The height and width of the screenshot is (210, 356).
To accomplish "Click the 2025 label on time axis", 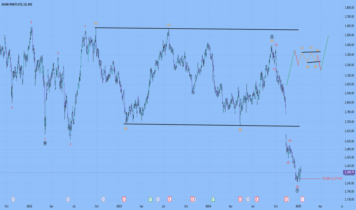I will click(x=298, y=206).
